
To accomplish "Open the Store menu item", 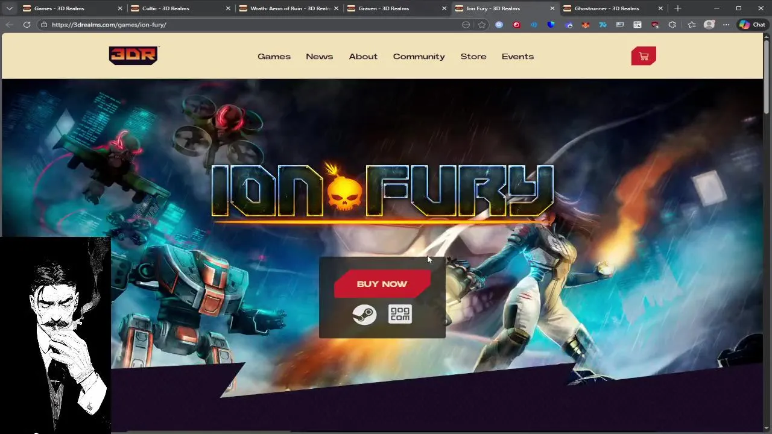I will (473, 57).
